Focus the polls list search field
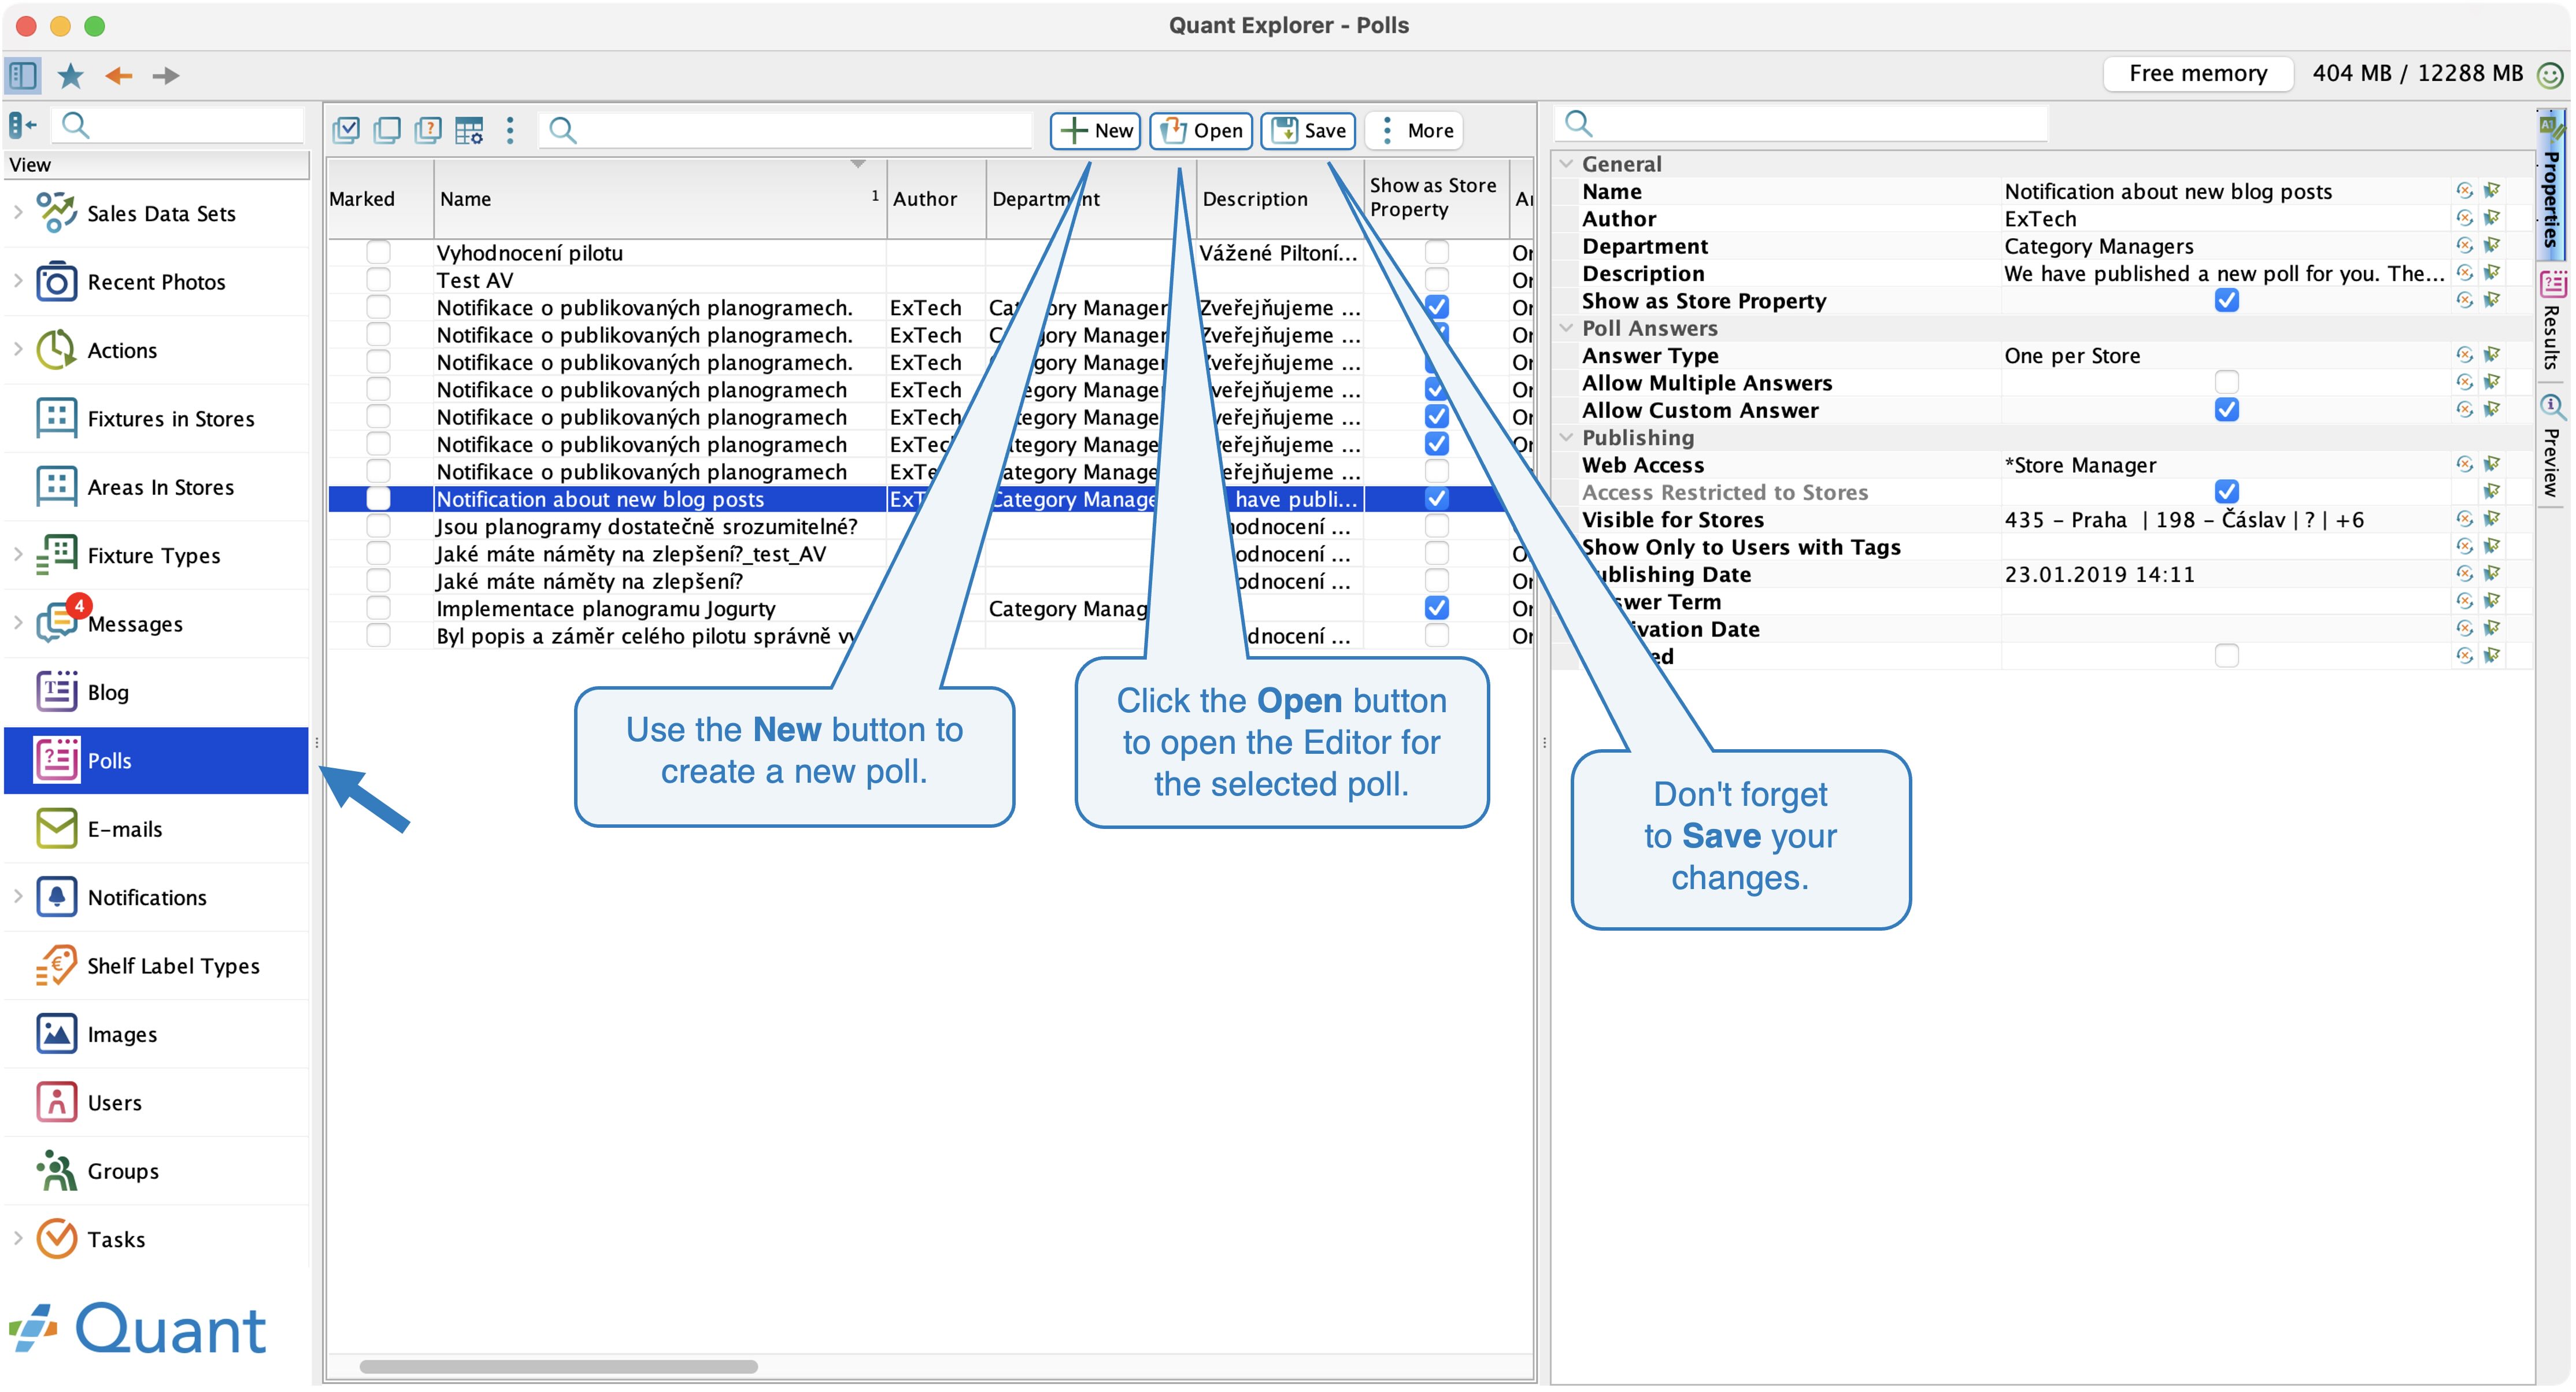The image size is (2576, 1392). coord(786,130)
